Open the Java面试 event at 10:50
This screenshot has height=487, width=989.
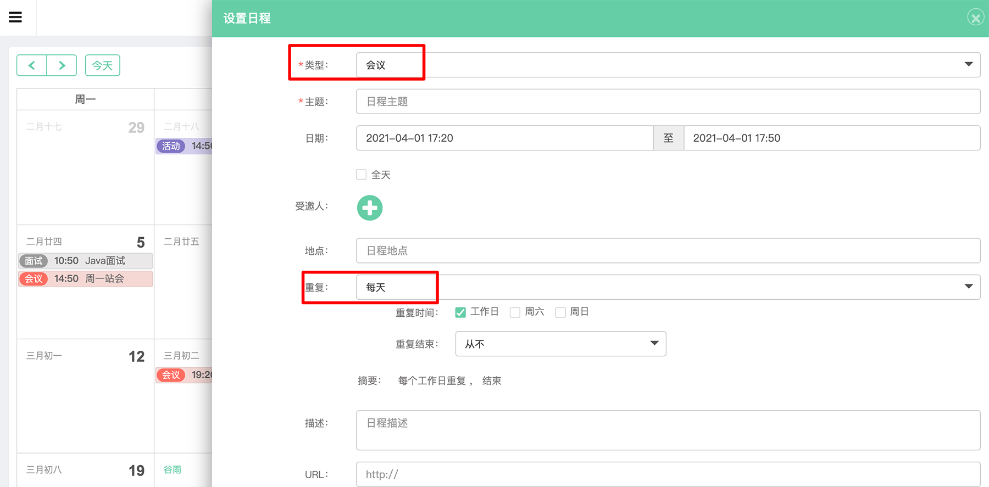coord(86,261)
